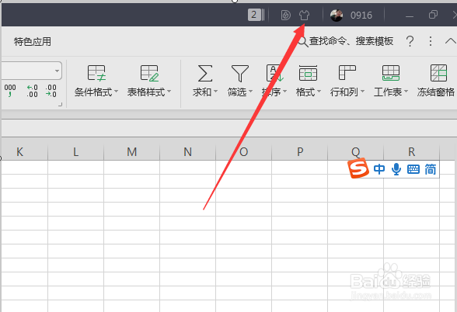Click the 筛选 filter funnel icon
The width and height of the screenshot is (457, 312).
240,73
